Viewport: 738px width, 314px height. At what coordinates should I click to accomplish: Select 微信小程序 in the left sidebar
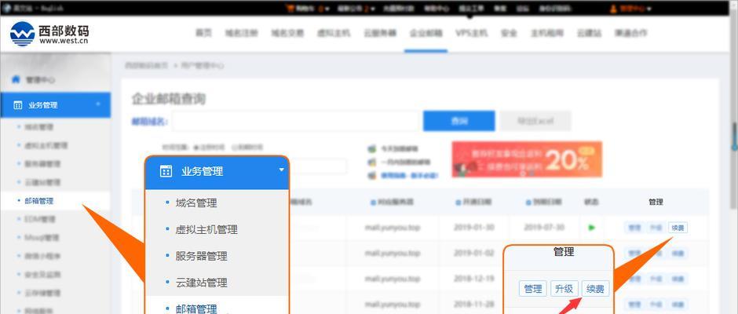click(42, 256)
